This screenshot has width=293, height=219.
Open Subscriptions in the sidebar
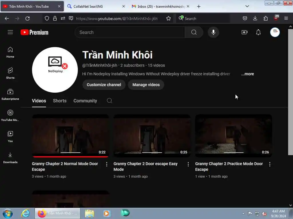click(x=10, y=94)
